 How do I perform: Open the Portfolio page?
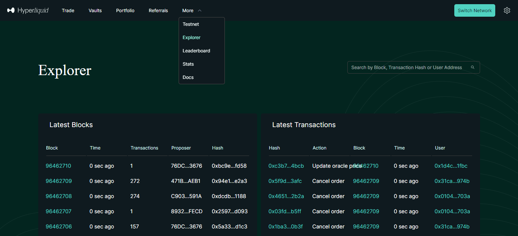[x=125, y=10]
